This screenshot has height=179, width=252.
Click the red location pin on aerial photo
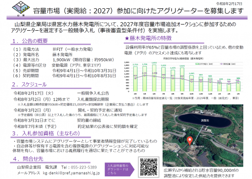[190, 141]
